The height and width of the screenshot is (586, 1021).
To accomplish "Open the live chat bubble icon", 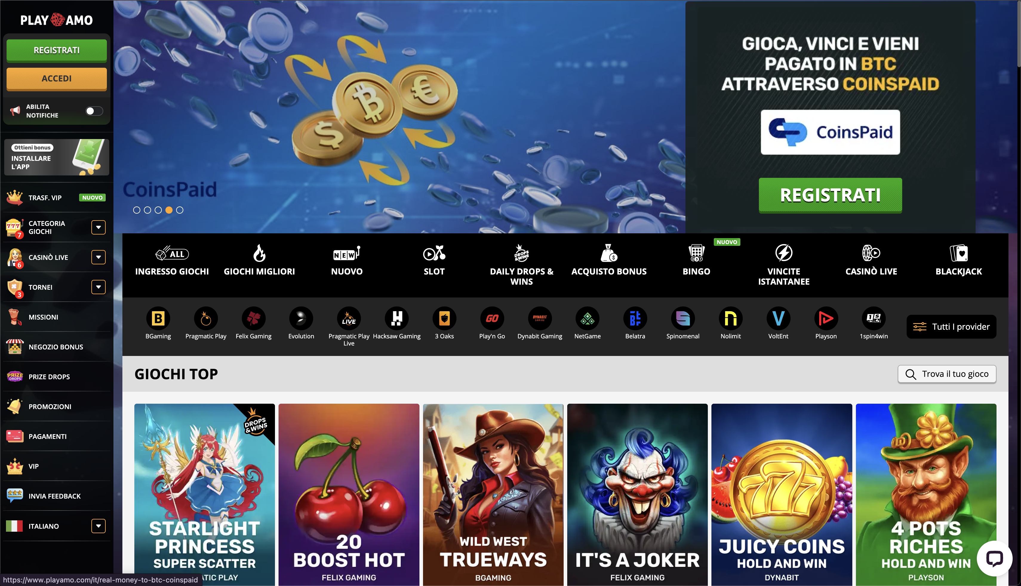I will click(x=994, y=559).
